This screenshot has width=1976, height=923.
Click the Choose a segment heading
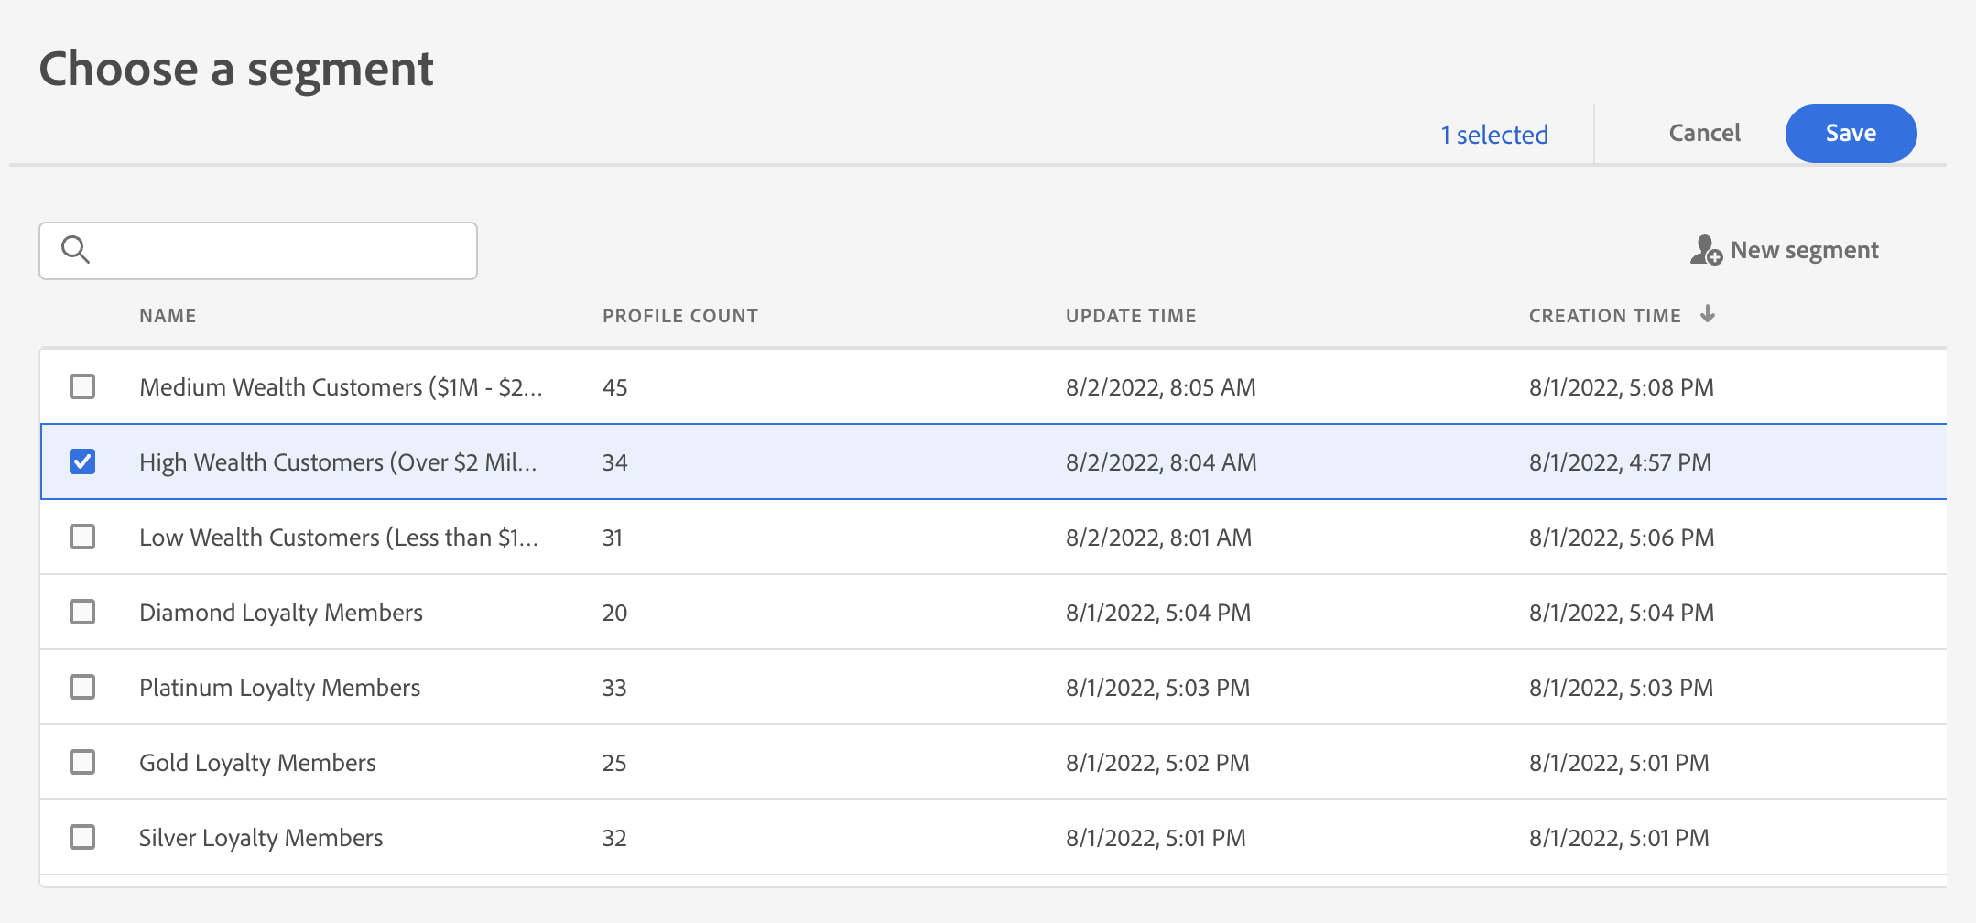236,70
